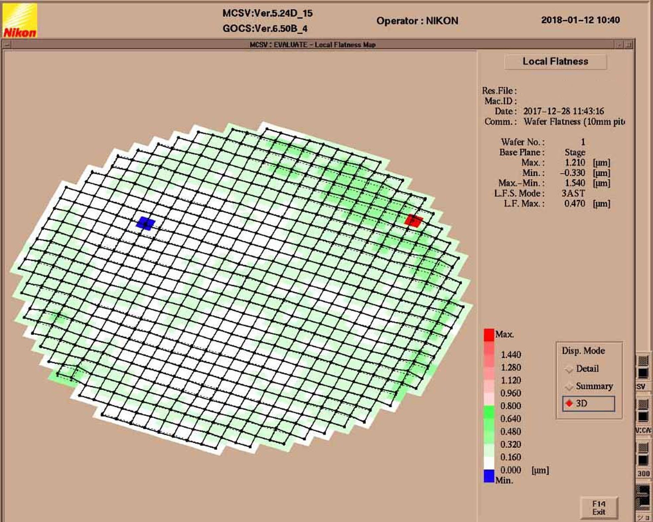The width and height of the screenshot is (653, 522).
Task: Maximize the Local Flatness Map window
Action: click(x=628, y=45)
